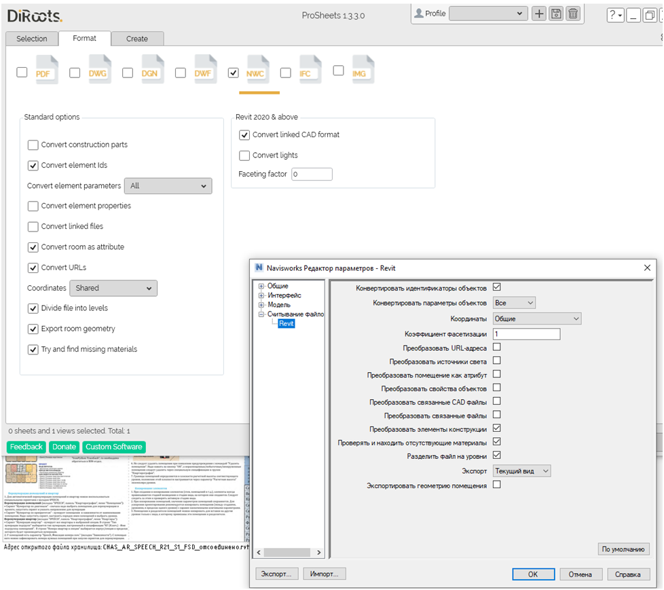Click the По умолчанию button

tap(623, 549)
